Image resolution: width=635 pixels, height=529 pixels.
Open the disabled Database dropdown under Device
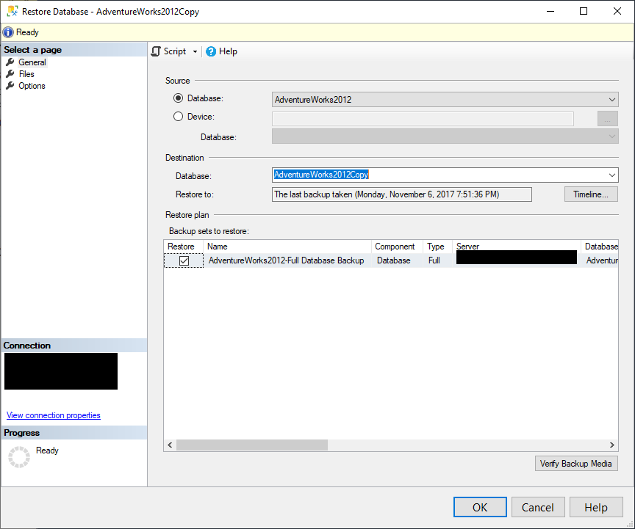click(x=445, y=136)
